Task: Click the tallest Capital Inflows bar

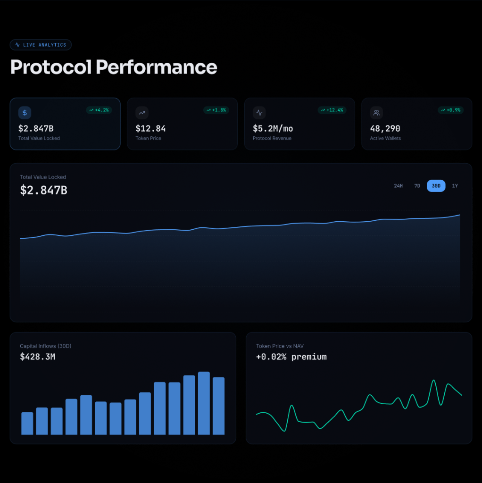Action: [204, 403]
